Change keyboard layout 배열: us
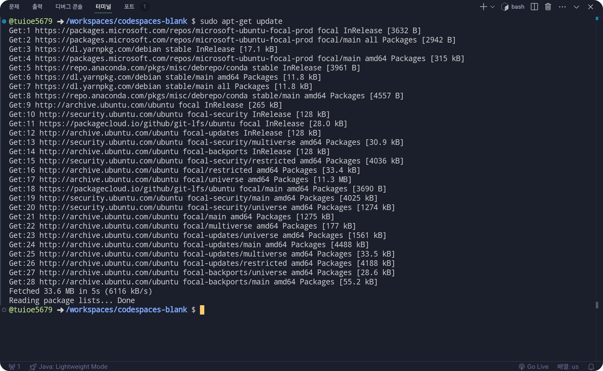The image size is (603, 371). (x=568, y=367)
